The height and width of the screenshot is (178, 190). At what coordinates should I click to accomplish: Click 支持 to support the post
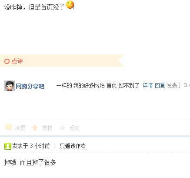click(47, 128)
